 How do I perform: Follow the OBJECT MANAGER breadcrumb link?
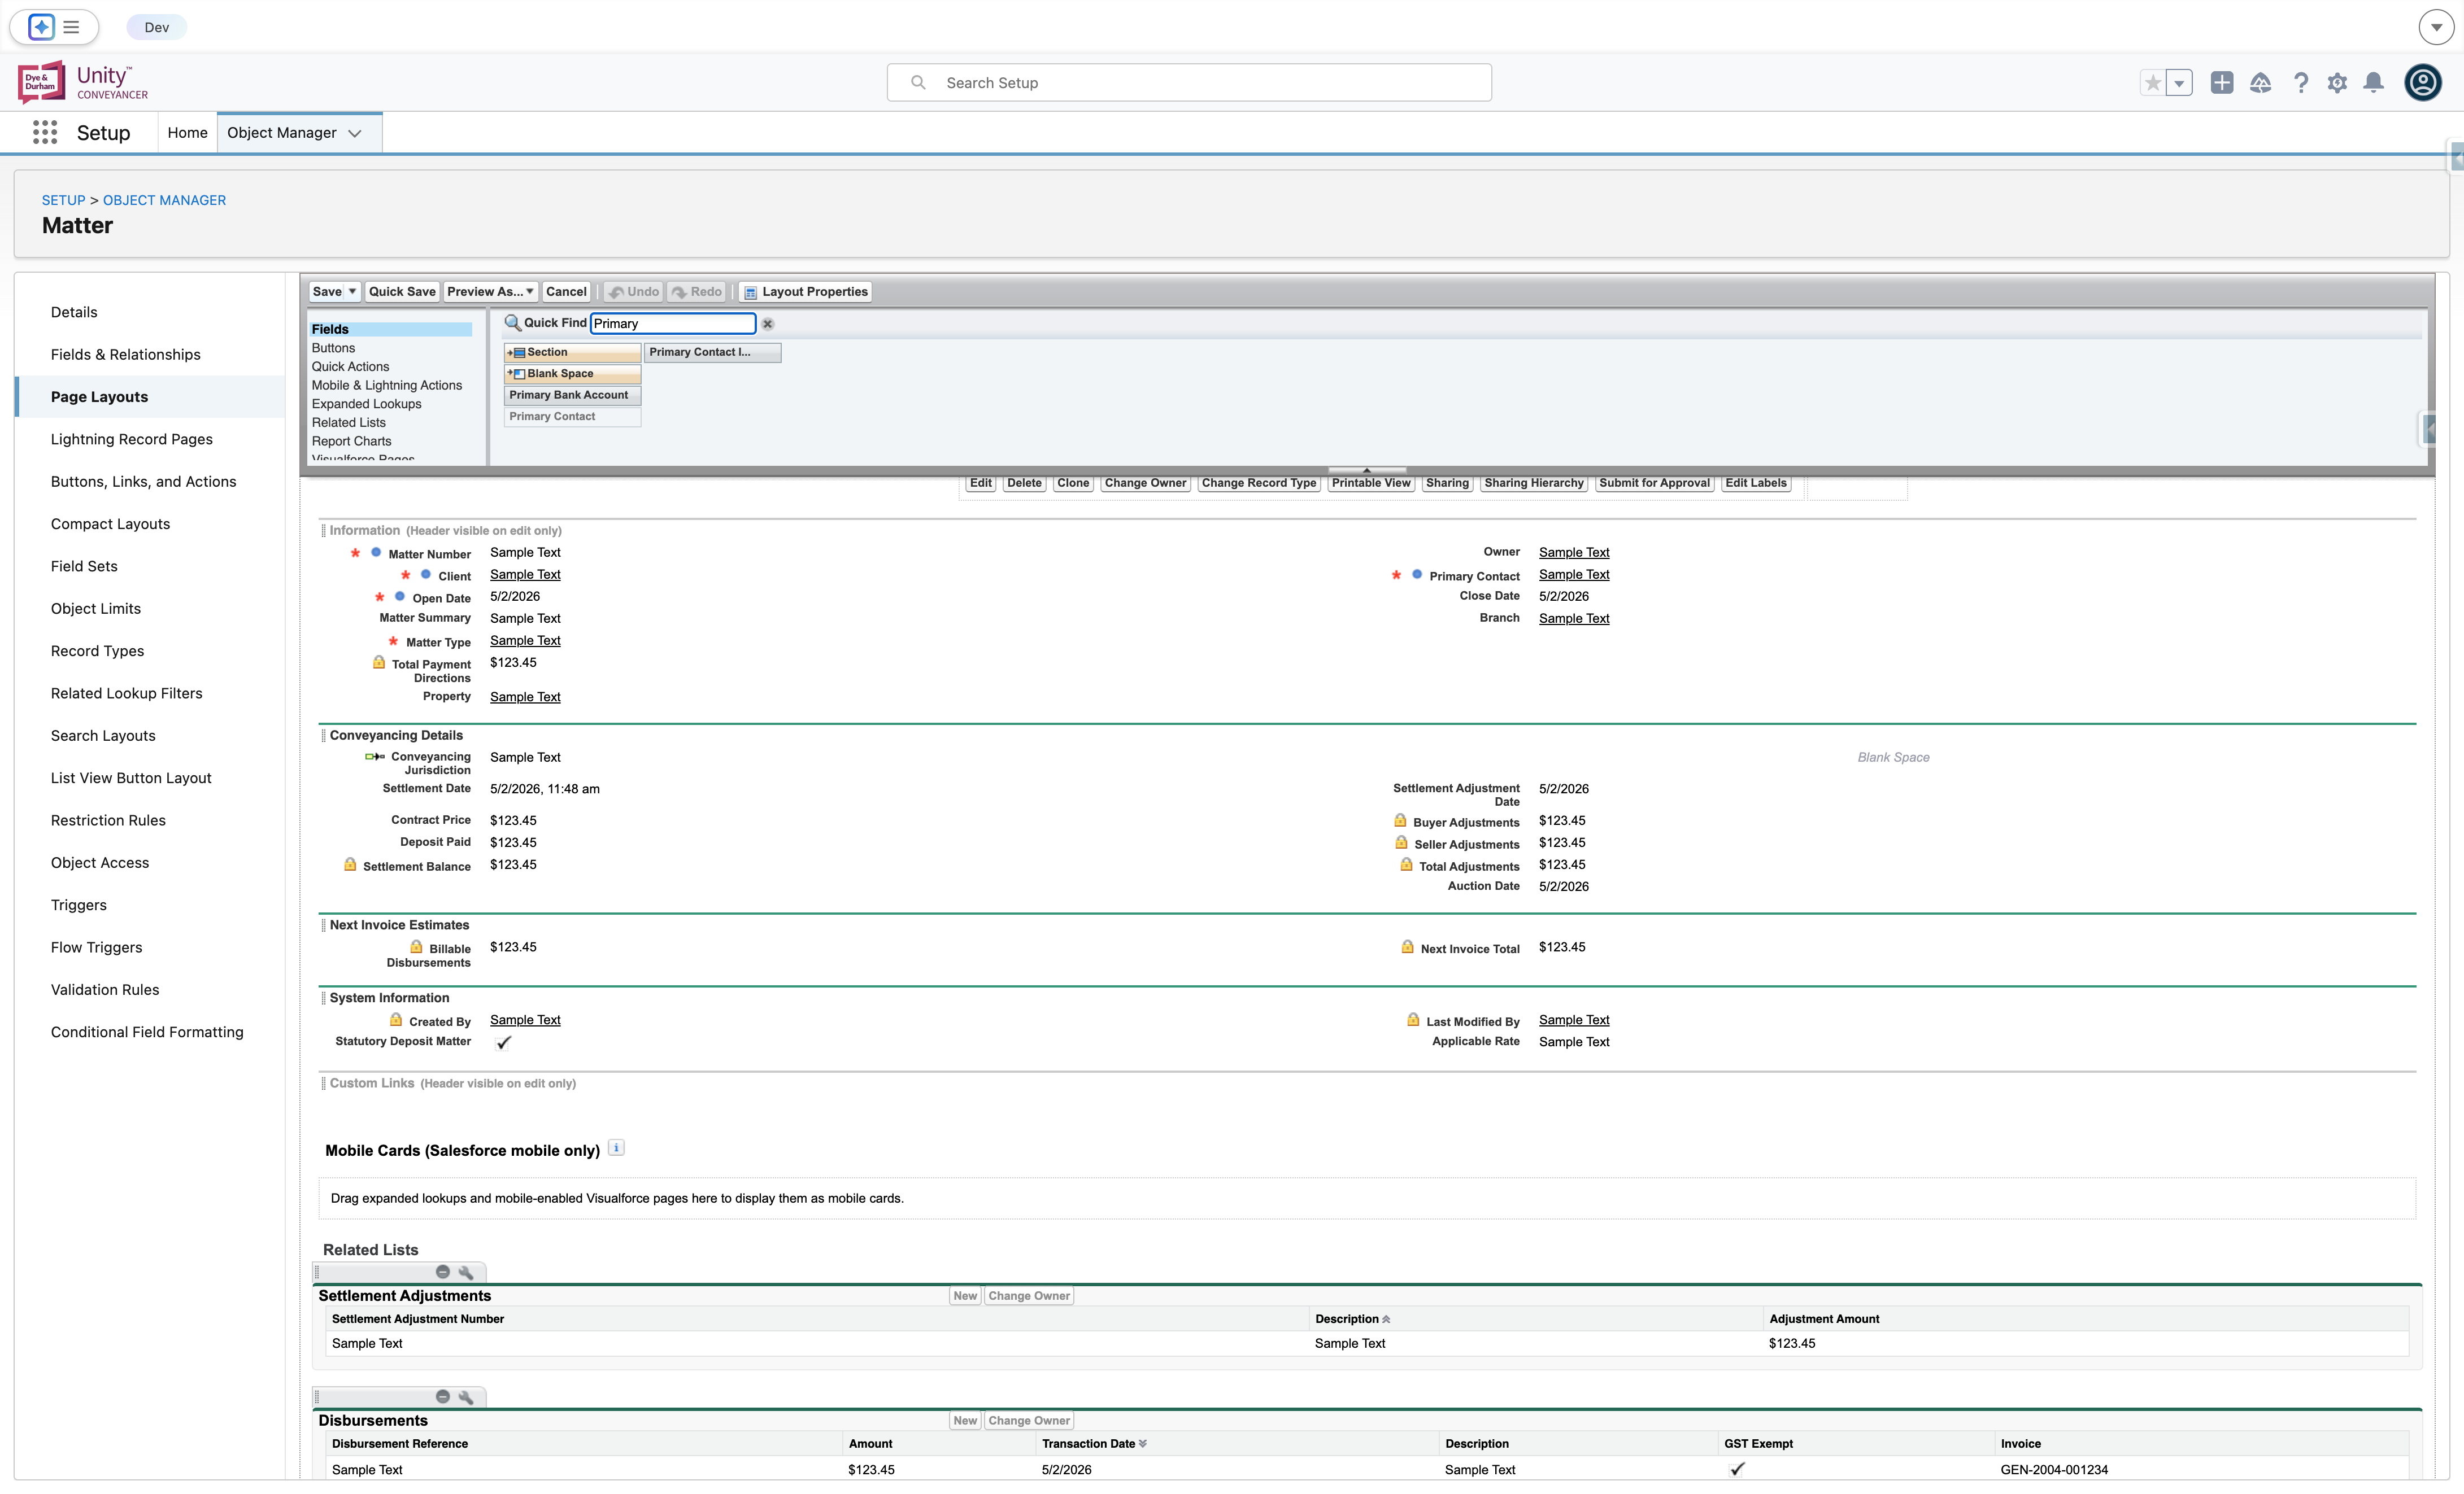[x=164, y=200]
